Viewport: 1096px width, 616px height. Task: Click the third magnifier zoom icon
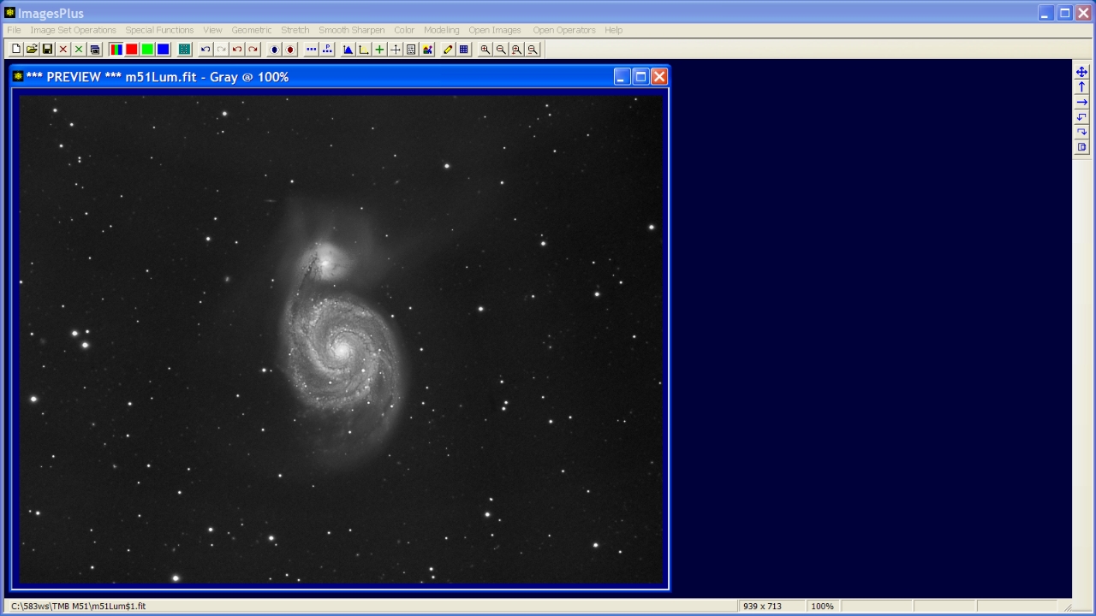point(516,50)
